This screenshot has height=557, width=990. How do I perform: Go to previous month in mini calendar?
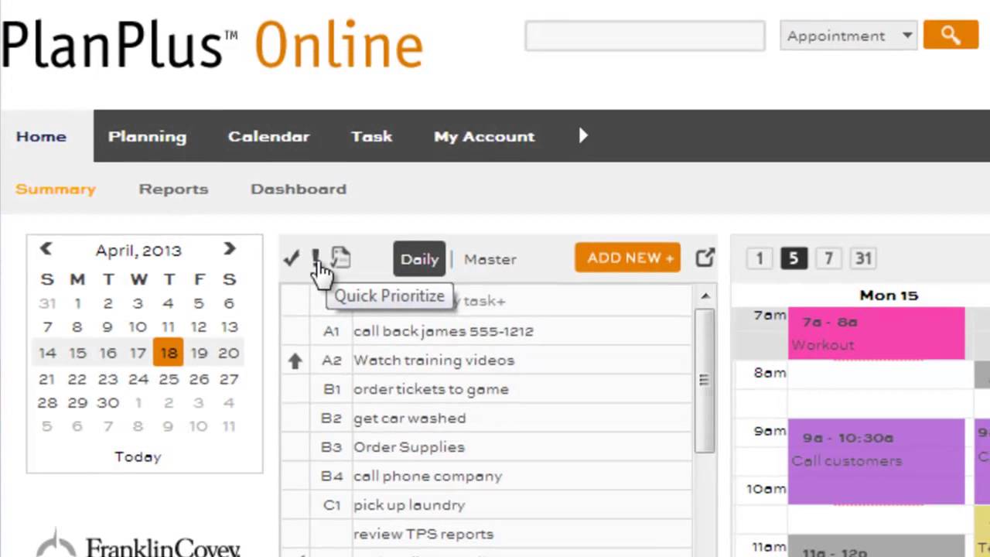tap(46, 248)
